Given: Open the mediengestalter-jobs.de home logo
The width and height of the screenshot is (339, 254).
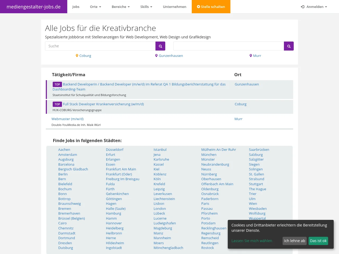Looking at the screenshot, I should pos(34,7).
